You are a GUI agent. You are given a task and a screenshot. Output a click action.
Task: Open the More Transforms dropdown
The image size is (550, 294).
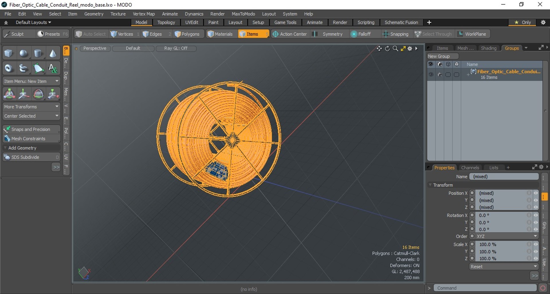[x=32, y=107]
